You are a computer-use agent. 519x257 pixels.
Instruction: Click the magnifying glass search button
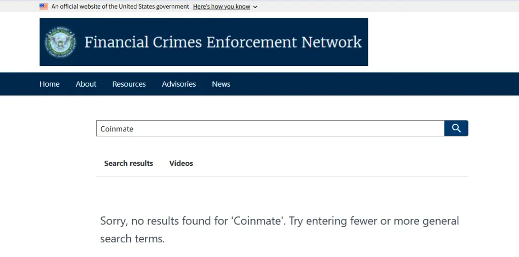[456, 128]
